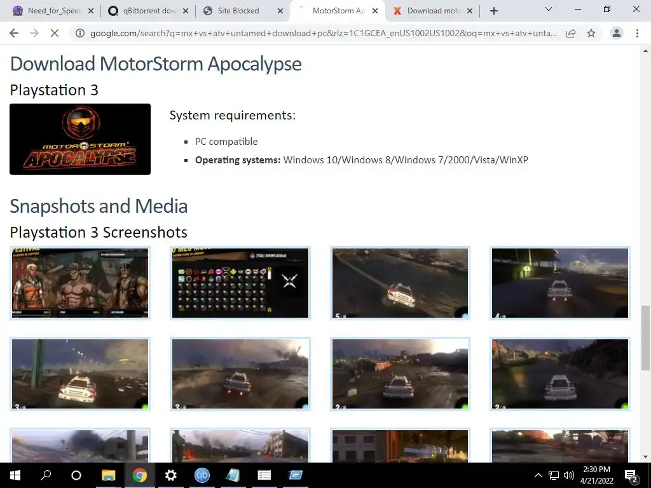Click the MotorStorm Apocalypse logo image

coord(80,139)
